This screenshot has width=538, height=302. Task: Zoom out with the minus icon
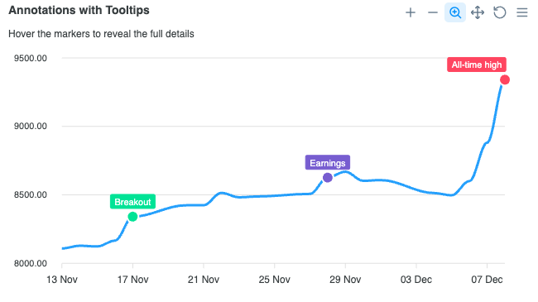433,12
